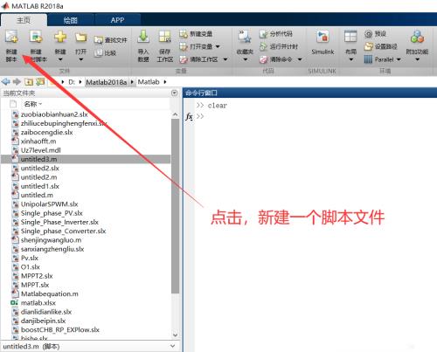Click the 导入数据 (Import Data) icon
The height and width of the screenshot is (352, 437).
point(143,37)
